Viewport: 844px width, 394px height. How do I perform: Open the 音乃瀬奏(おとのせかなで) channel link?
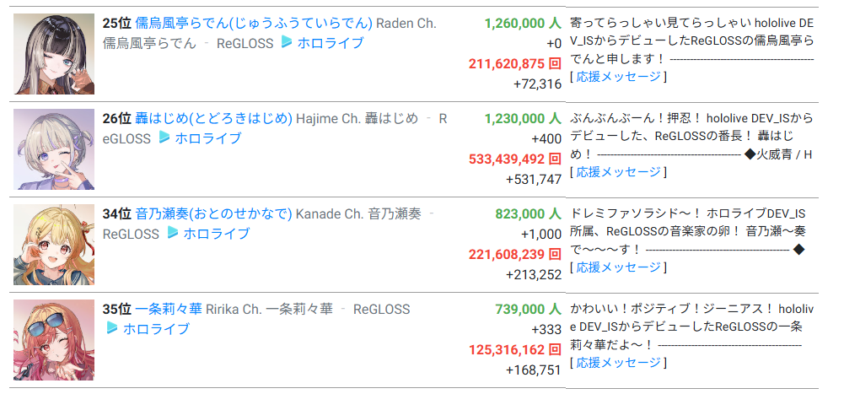point(213,213)
